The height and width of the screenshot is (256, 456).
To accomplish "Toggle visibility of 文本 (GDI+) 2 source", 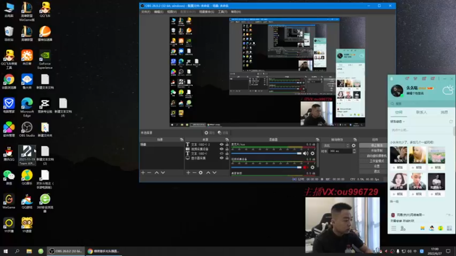I will pos(222,144).
